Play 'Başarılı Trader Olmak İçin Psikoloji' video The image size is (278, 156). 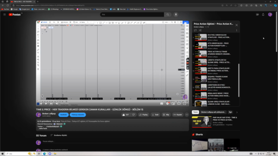[x=215, y=79]
